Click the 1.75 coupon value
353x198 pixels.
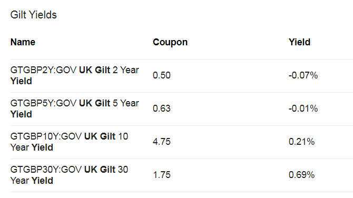[x=162, y=175]
